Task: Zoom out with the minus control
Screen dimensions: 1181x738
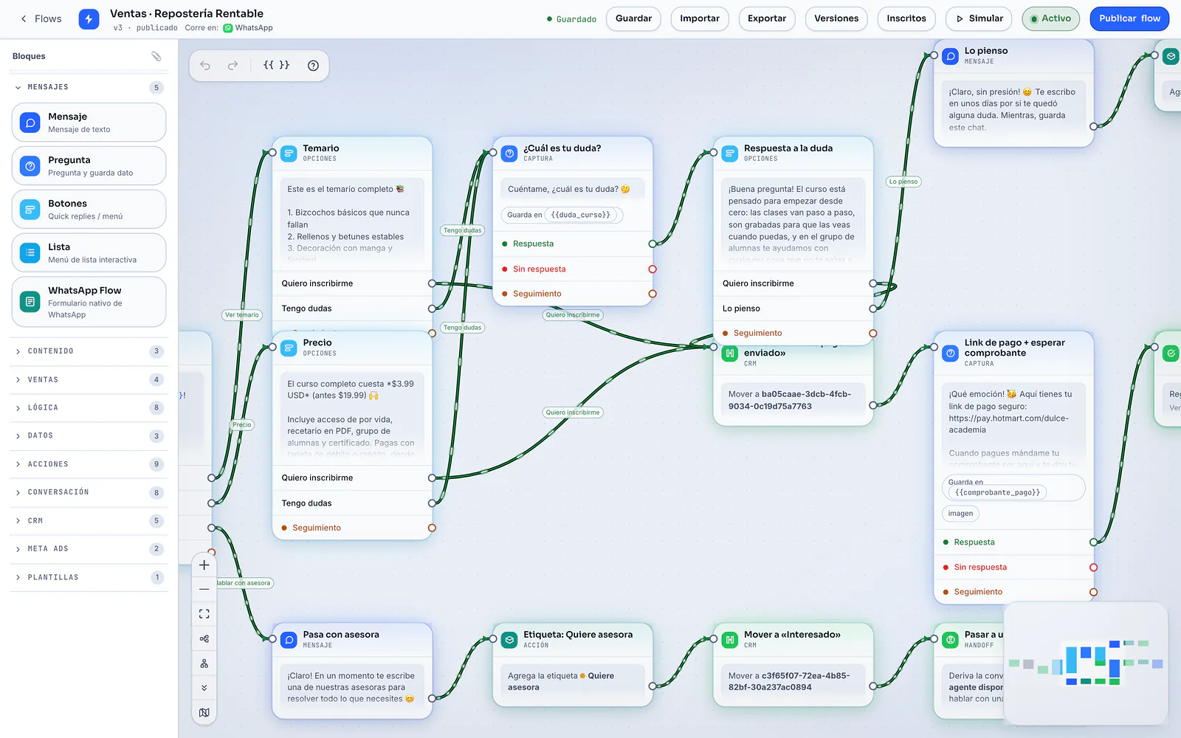Action: coord(204,590)
